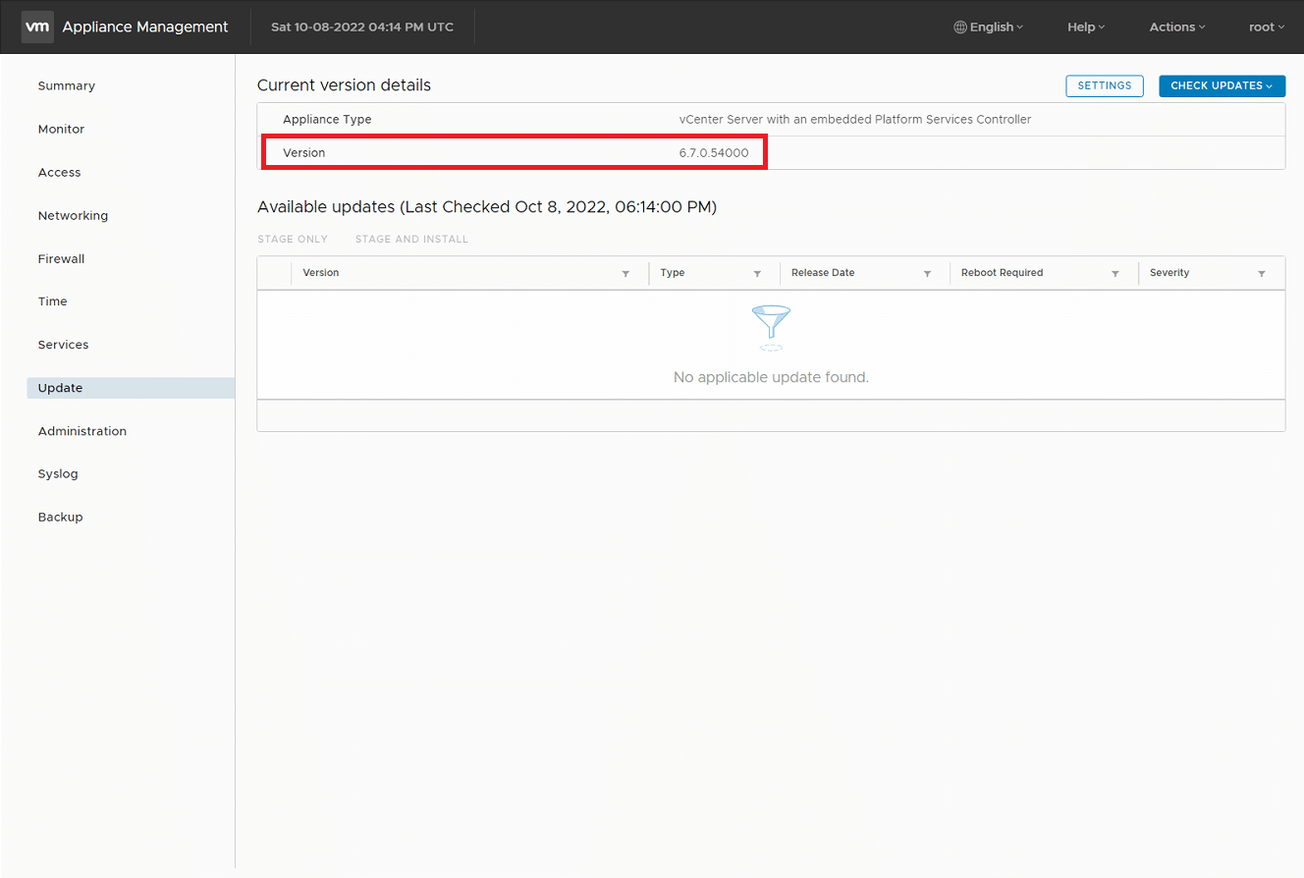This screenshot has width=1304, height=878.
Task: Click the version number 6.7.0.54000
Action: (x=714, y=153)
